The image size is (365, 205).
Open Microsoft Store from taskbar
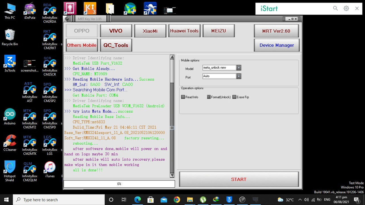click(x=151, y=200)
